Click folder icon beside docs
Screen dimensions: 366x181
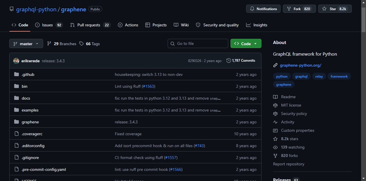[17, 98]
